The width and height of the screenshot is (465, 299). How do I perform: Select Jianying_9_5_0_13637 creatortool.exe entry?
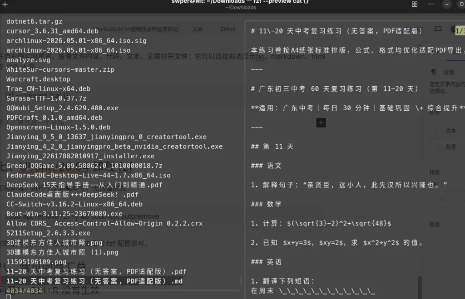pos(106,137)
